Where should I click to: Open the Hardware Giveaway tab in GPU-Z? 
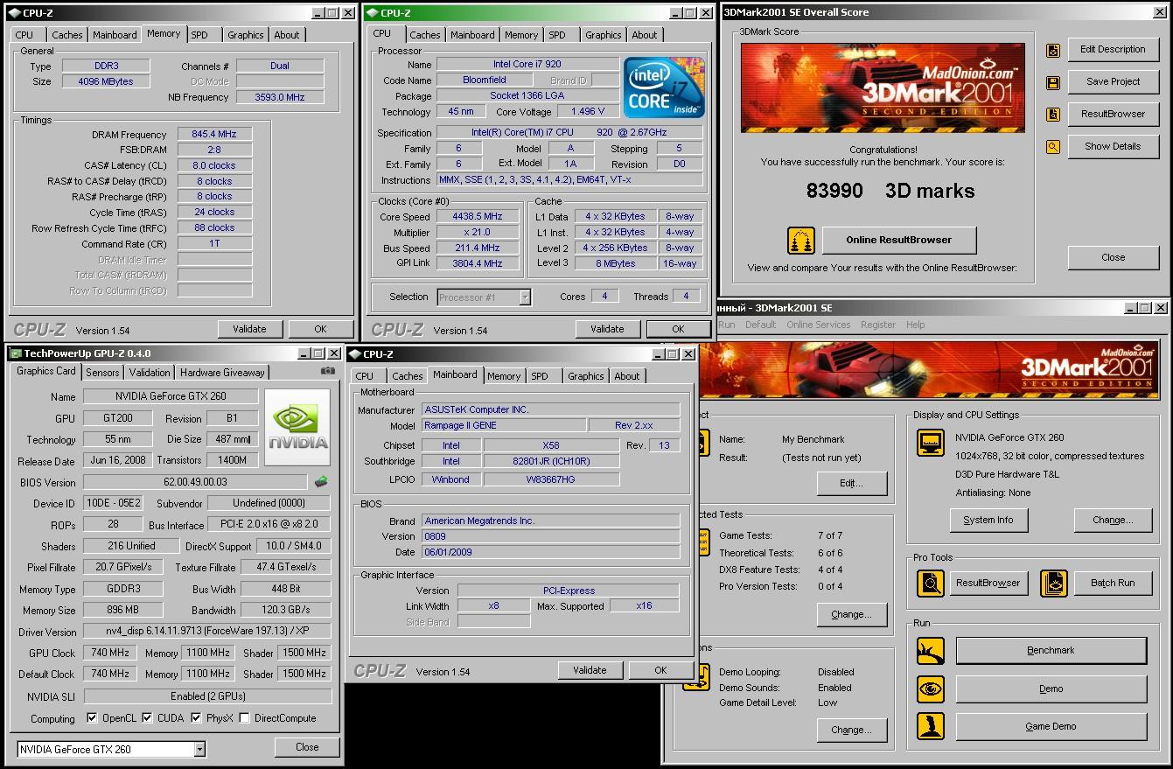222,372
